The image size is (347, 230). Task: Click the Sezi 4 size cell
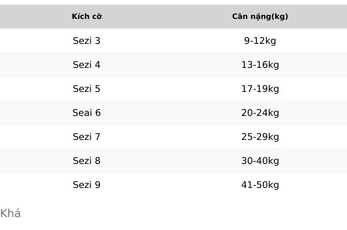pyautogui.click(x=87, y=65)
